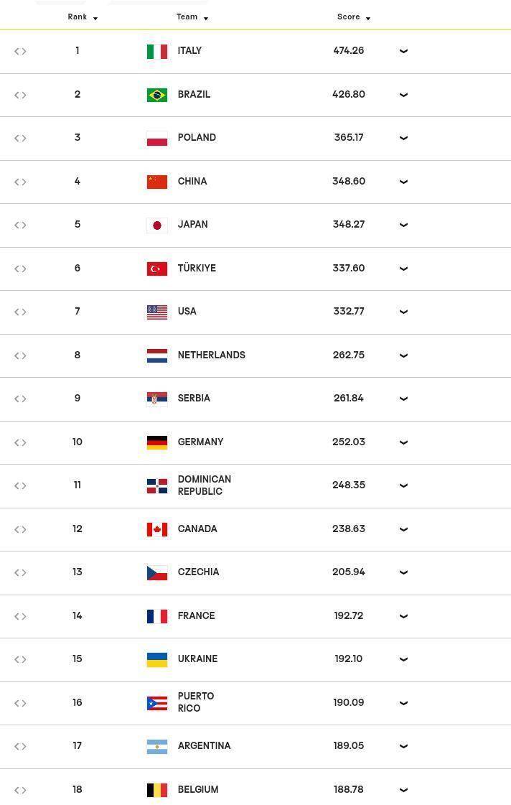Click the Brazil flag icon
This screenshot has width=511, height=805.
[x=157, y=95]
